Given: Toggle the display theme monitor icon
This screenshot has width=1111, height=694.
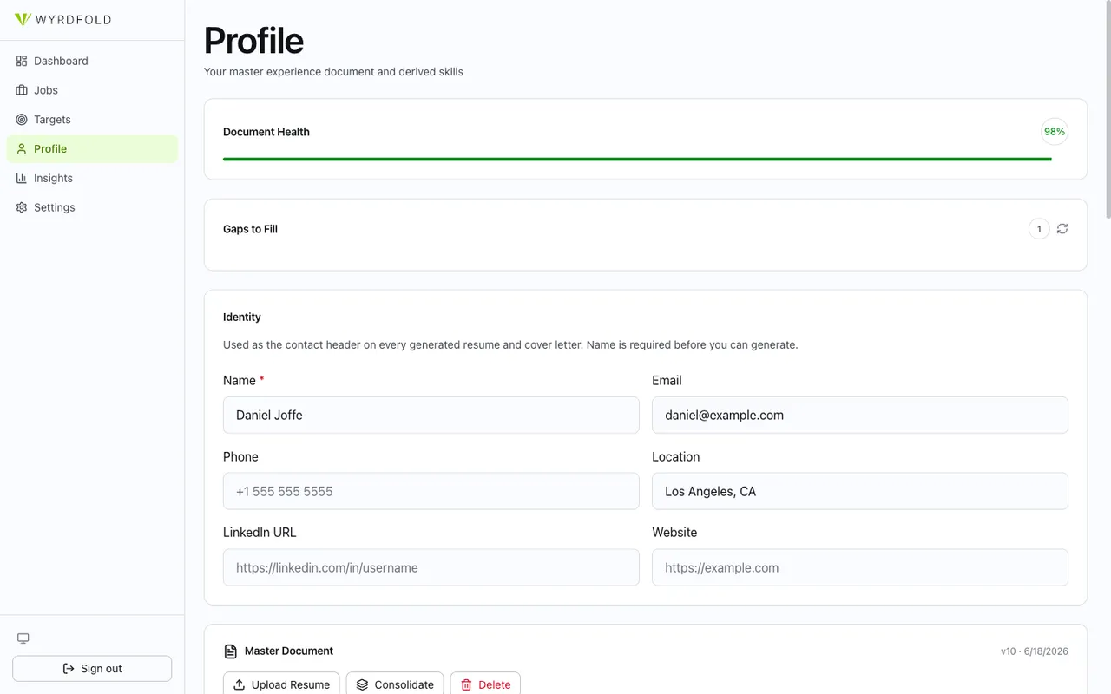Looking at the screenshot, I should [x=23, y=638].
